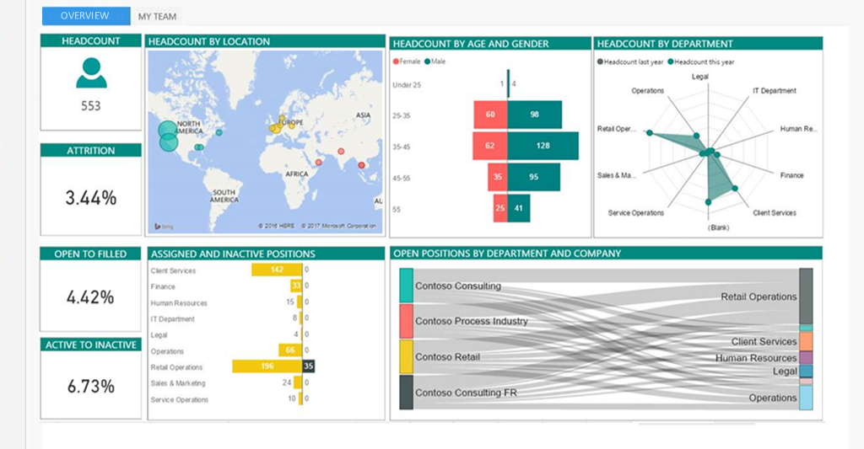Toggle the Male legend marker
The height and width of the screenshot is (449, 864).
pyautogui.click(x=428, y=61)
